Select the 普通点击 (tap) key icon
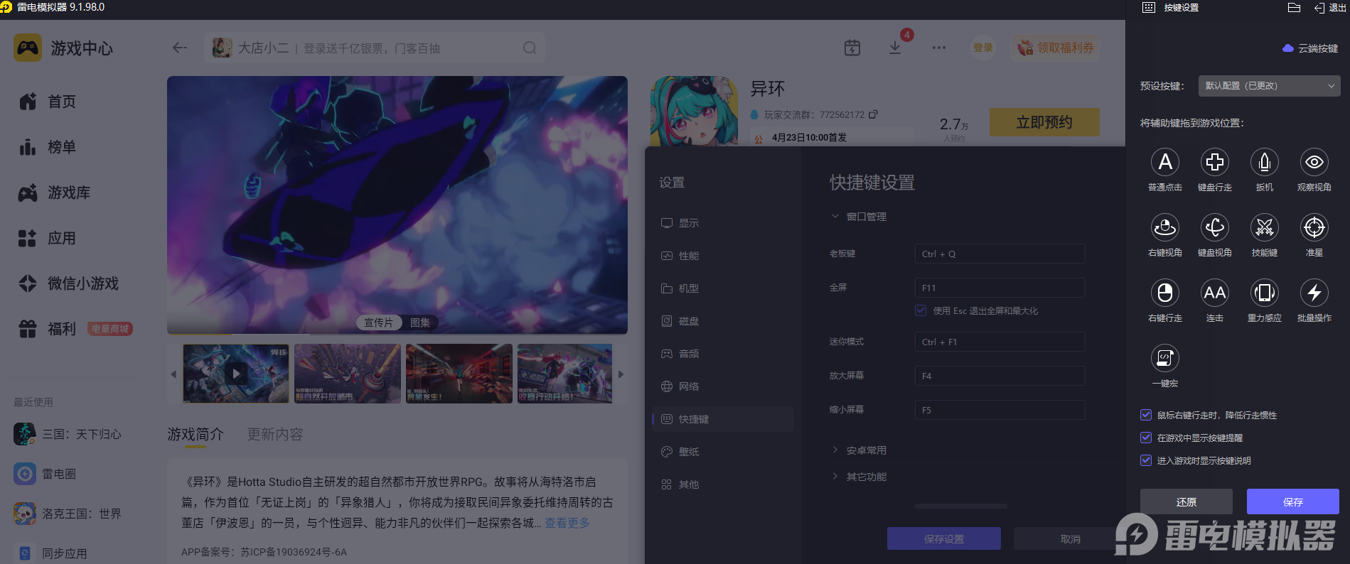This screenshot has width=1350, height=564. coord(1164,162)
